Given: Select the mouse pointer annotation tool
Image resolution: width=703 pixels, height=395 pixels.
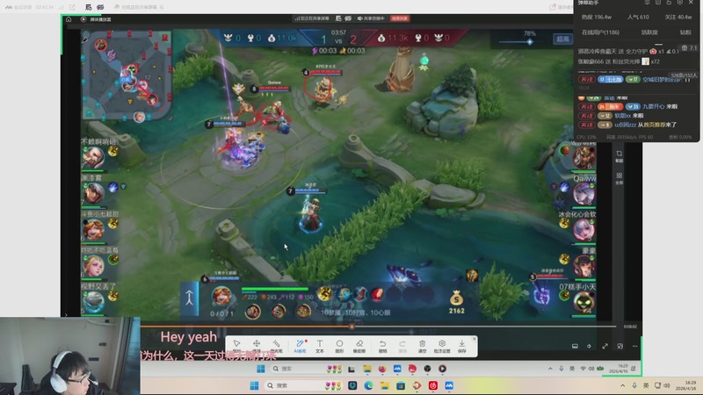Looking at the screenshot, I should [236, 345].
